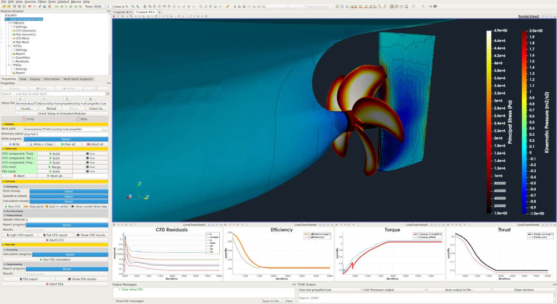
Task: Click Merge for CFD mesh
Action: click(x=55, y=167)
